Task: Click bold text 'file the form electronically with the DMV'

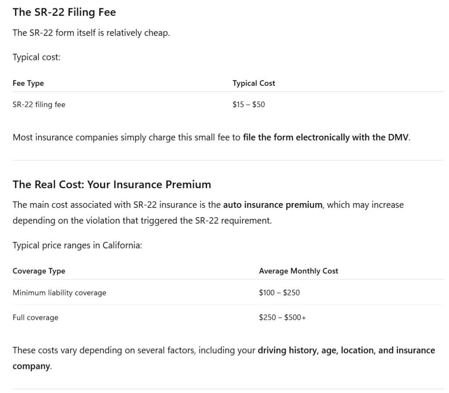Action: click(x=326, y=137)
